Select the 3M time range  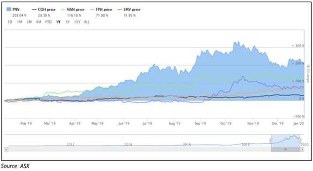tap(29, 22)
